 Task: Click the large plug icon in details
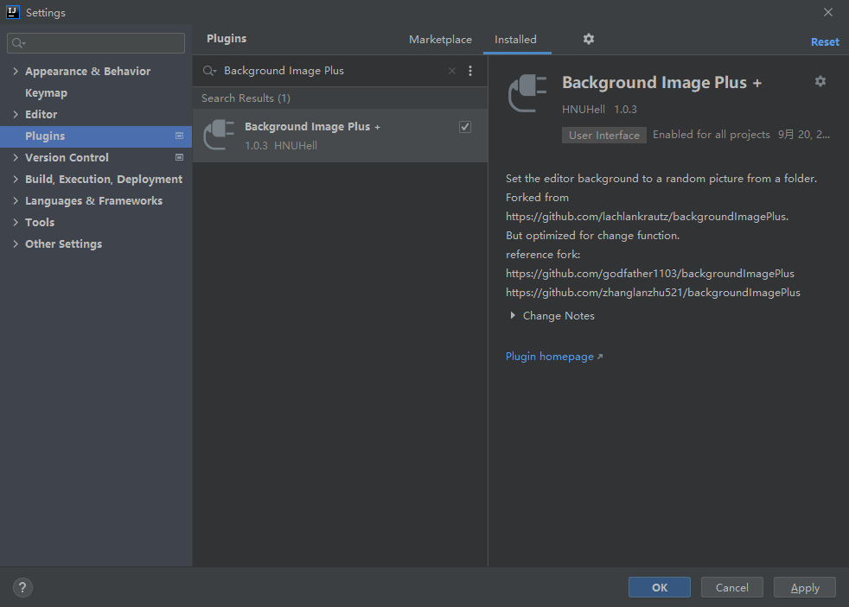527,93
